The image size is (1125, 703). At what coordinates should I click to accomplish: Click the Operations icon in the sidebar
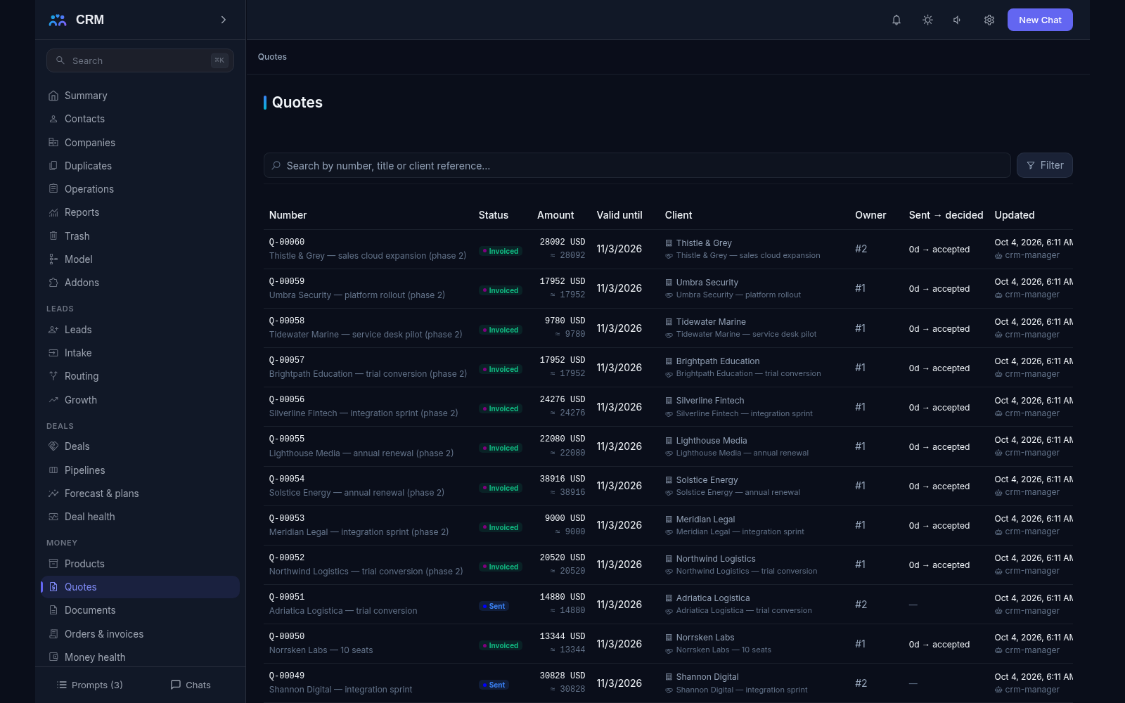coord(53,188)
